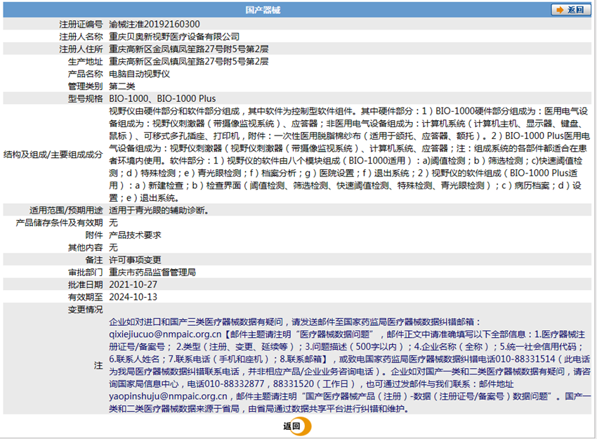Click the 批准日期 label
This screenshot has width=597, height=439.
click(x=85, y=284)
